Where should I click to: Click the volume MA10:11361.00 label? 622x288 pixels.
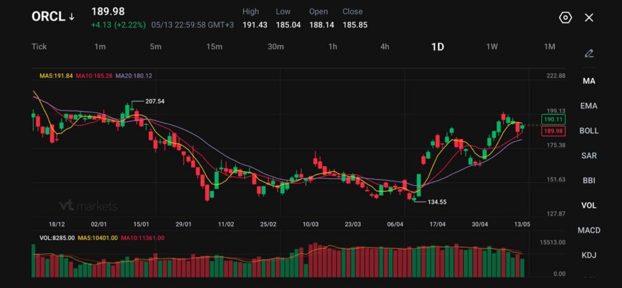pyautogui.click(x=142, y=238)
